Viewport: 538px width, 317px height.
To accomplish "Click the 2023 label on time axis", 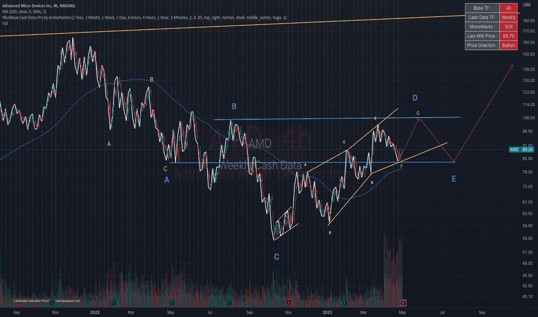I will point(327,312).
